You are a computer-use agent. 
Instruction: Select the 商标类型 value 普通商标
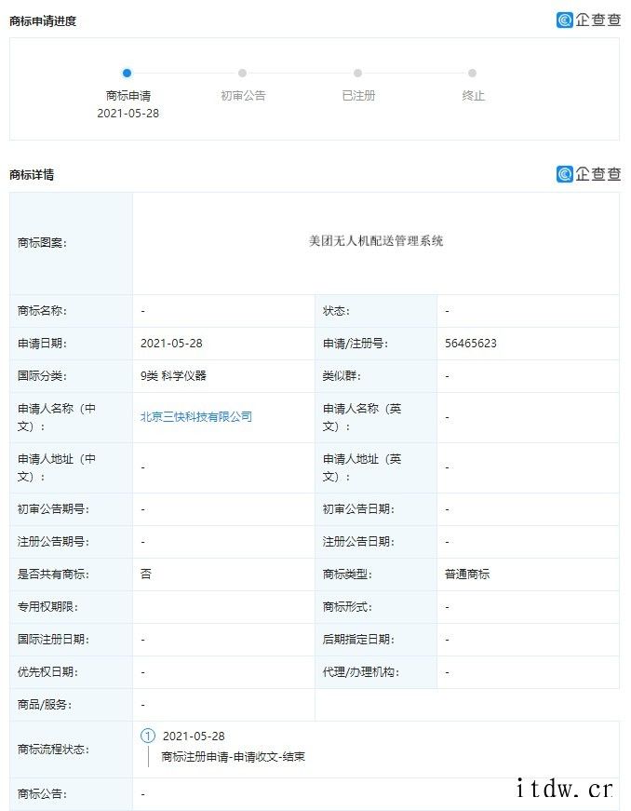[x=467, y=574]
